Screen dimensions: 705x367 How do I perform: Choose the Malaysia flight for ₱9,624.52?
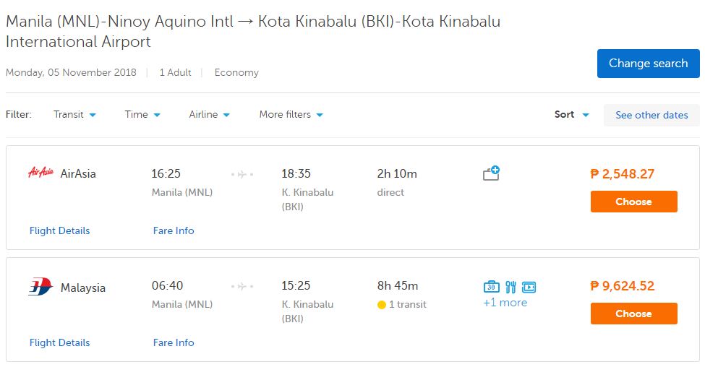(633, 314)
